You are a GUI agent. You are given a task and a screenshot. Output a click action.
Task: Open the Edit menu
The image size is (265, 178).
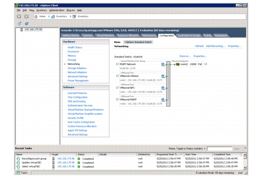25,10
